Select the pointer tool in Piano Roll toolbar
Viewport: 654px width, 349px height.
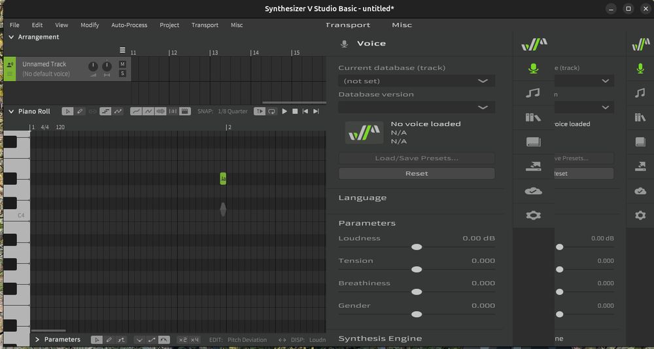(67, 111)
